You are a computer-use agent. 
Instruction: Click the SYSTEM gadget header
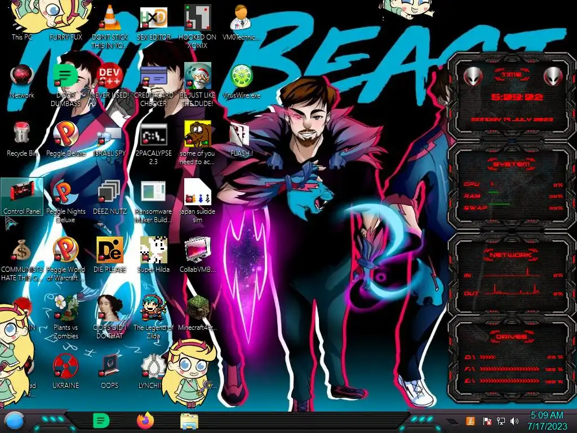tap(512, 164)
